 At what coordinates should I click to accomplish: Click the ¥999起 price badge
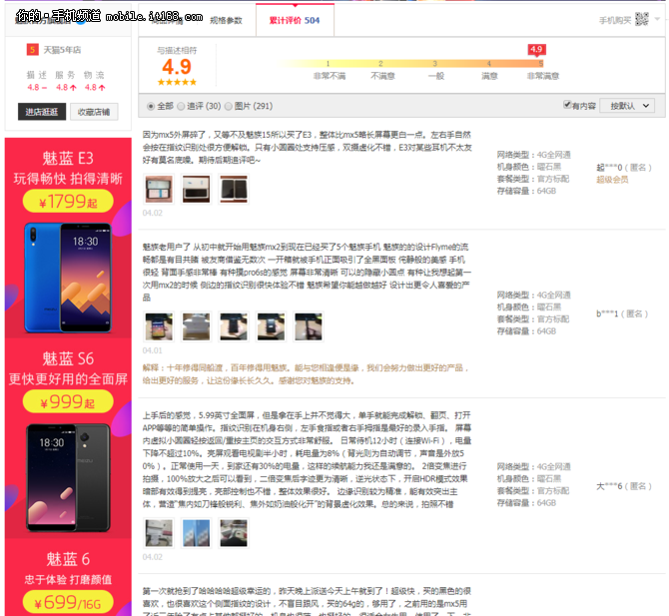(x=68, y=401)
